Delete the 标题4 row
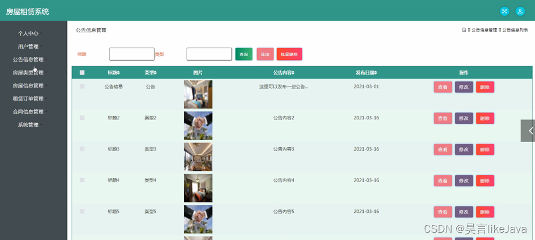Viewport: 535px width, 240px height. tap(485, 181)
